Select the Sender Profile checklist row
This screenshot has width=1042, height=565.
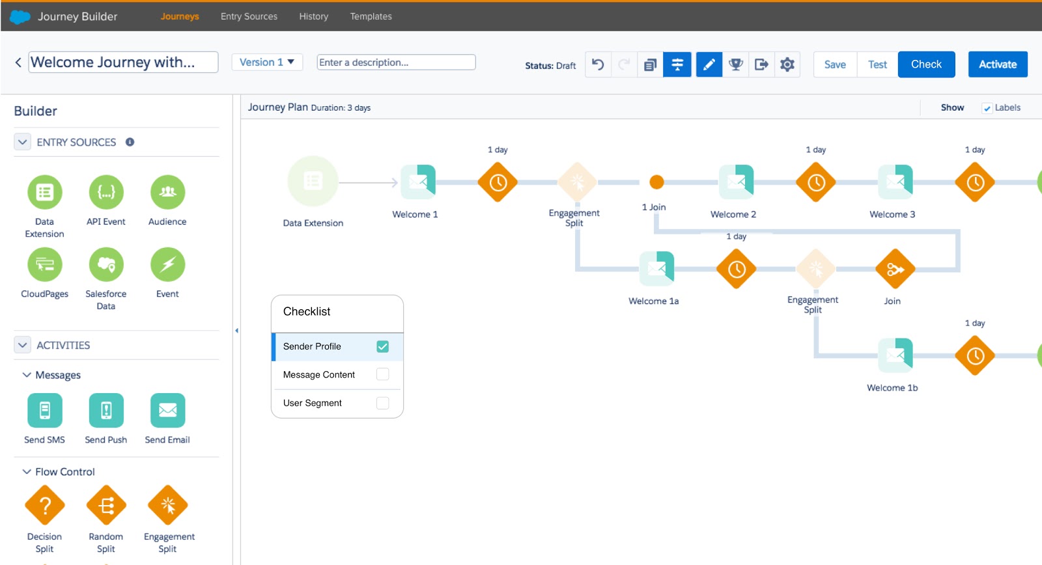pos(337,346)
